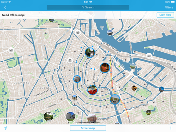Tap the Search field
The height and width of the screenshot is (132, 176).
(x=88, y=7)
